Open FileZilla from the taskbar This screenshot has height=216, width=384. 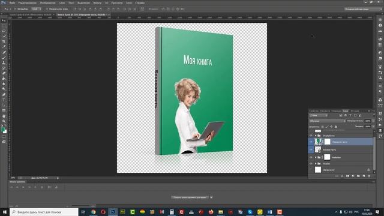pyautogui.click(x=181, y=212)
